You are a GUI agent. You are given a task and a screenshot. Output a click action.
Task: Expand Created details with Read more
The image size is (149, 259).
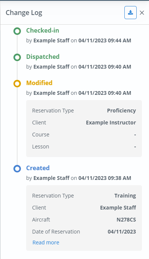(x=46, y=242)
